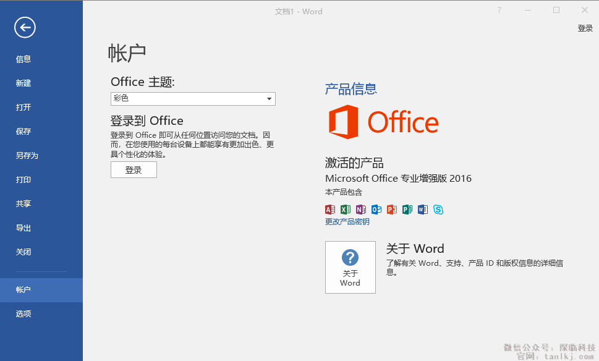Click the 关于 Word button
Viewport: 599px width, 361px height.
coord(350,267)
